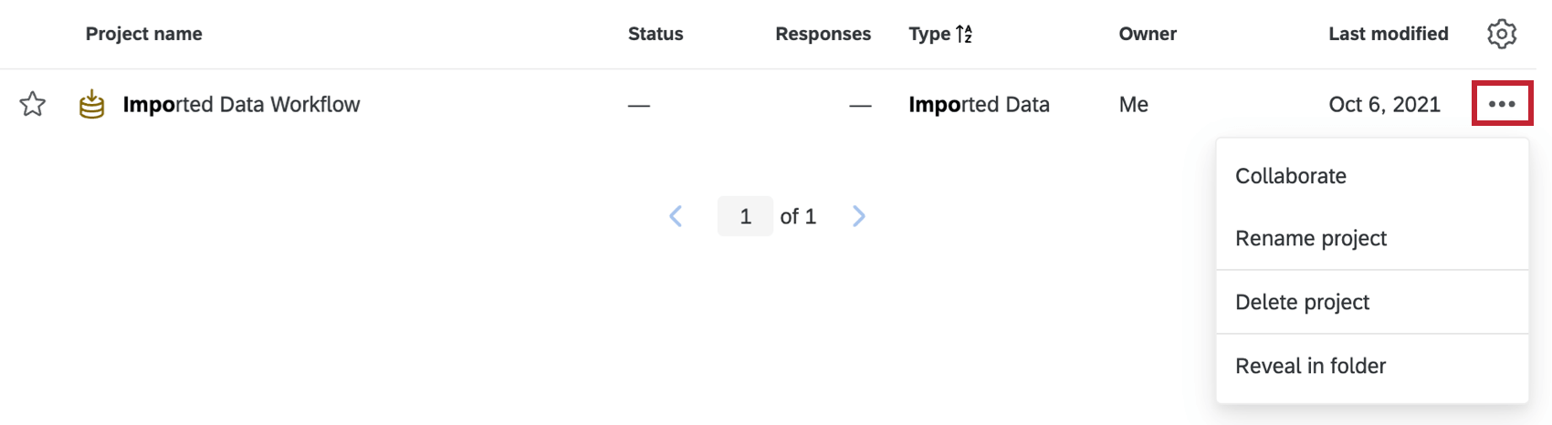Open the Imported Data Workflow project
Viewport: 1552px width, 425px height.
[x=241, y=104]
